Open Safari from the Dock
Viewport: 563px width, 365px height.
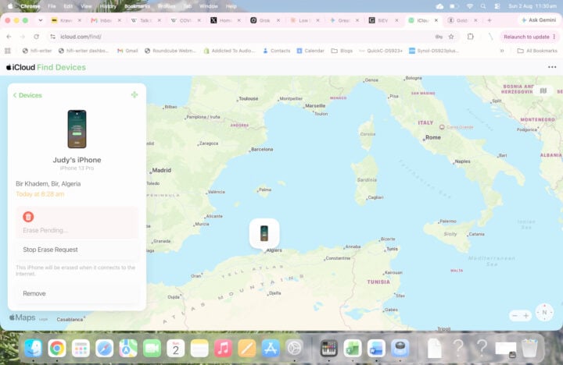pos(105,348)
